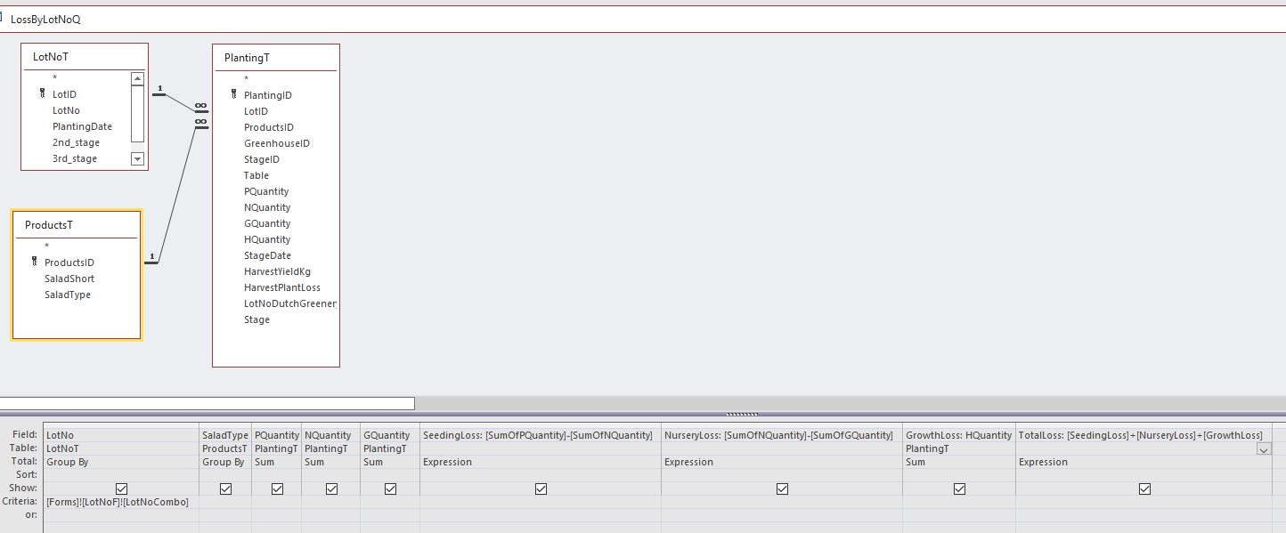Click the down scroll arrow in LotNoT field list
The width and height of the screenshot is (1286, 533).
coord(138,157)
